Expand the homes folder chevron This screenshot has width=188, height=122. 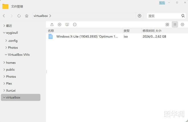tap(4, 62)
